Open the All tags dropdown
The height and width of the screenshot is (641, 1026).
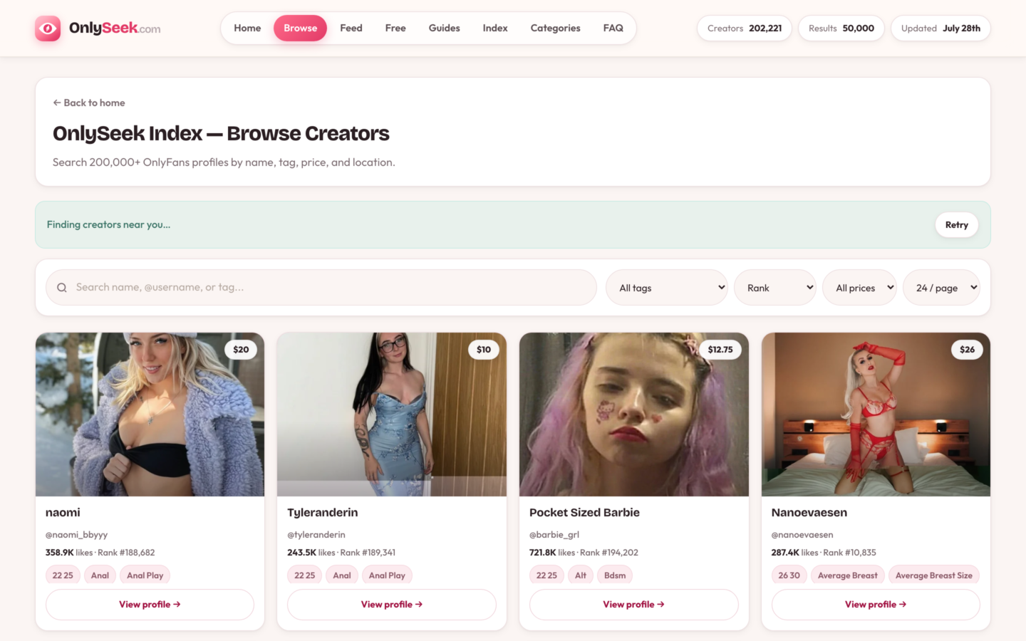coord(667,288)
